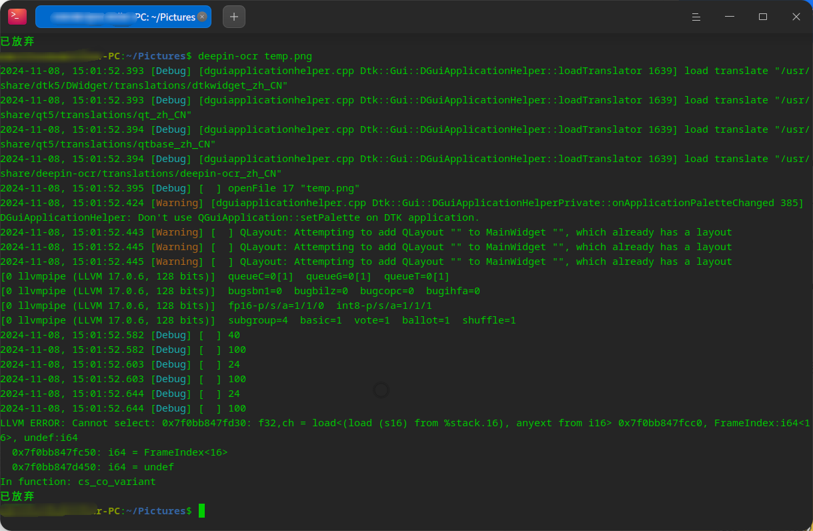This screenshot has width=813, height=531.
Task: Select the ~/Pictures terminal tab
Action: (x=123, y=17)
